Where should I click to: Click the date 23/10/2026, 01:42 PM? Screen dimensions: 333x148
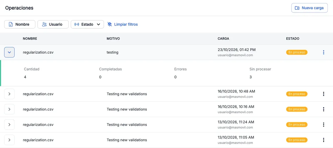click(236, 50)
